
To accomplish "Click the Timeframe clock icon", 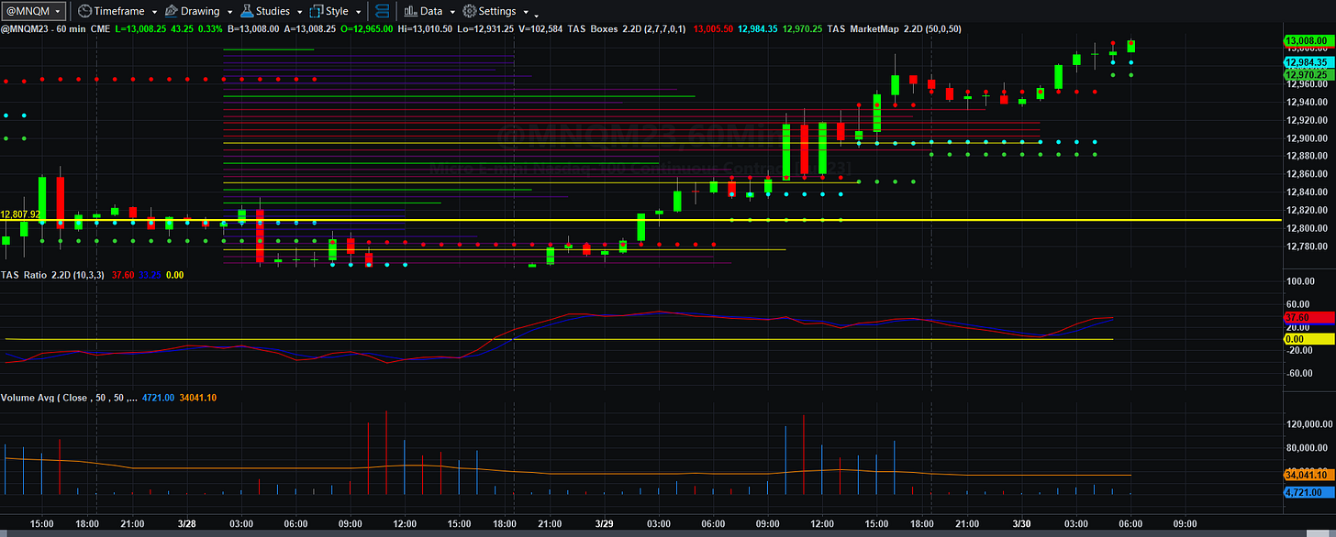I will tap(84, 11).
